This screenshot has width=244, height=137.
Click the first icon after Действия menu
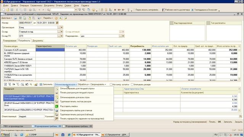15,18
